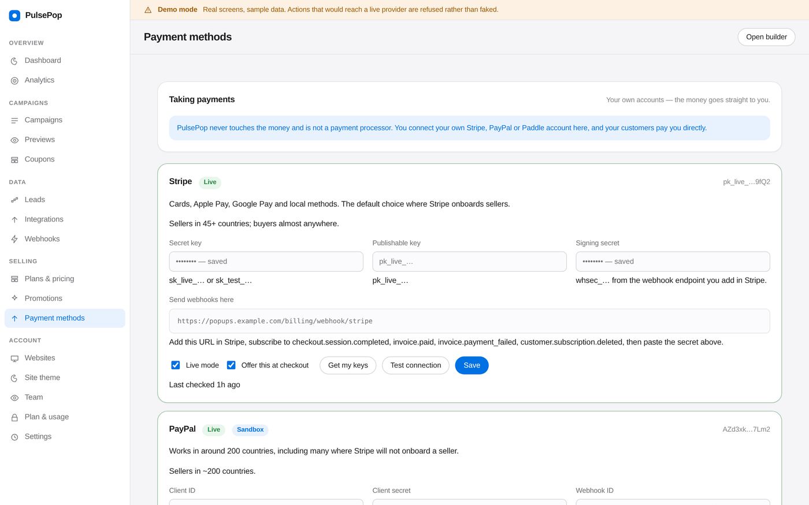Click the Publishable key input field

click(x=469, y=261)
